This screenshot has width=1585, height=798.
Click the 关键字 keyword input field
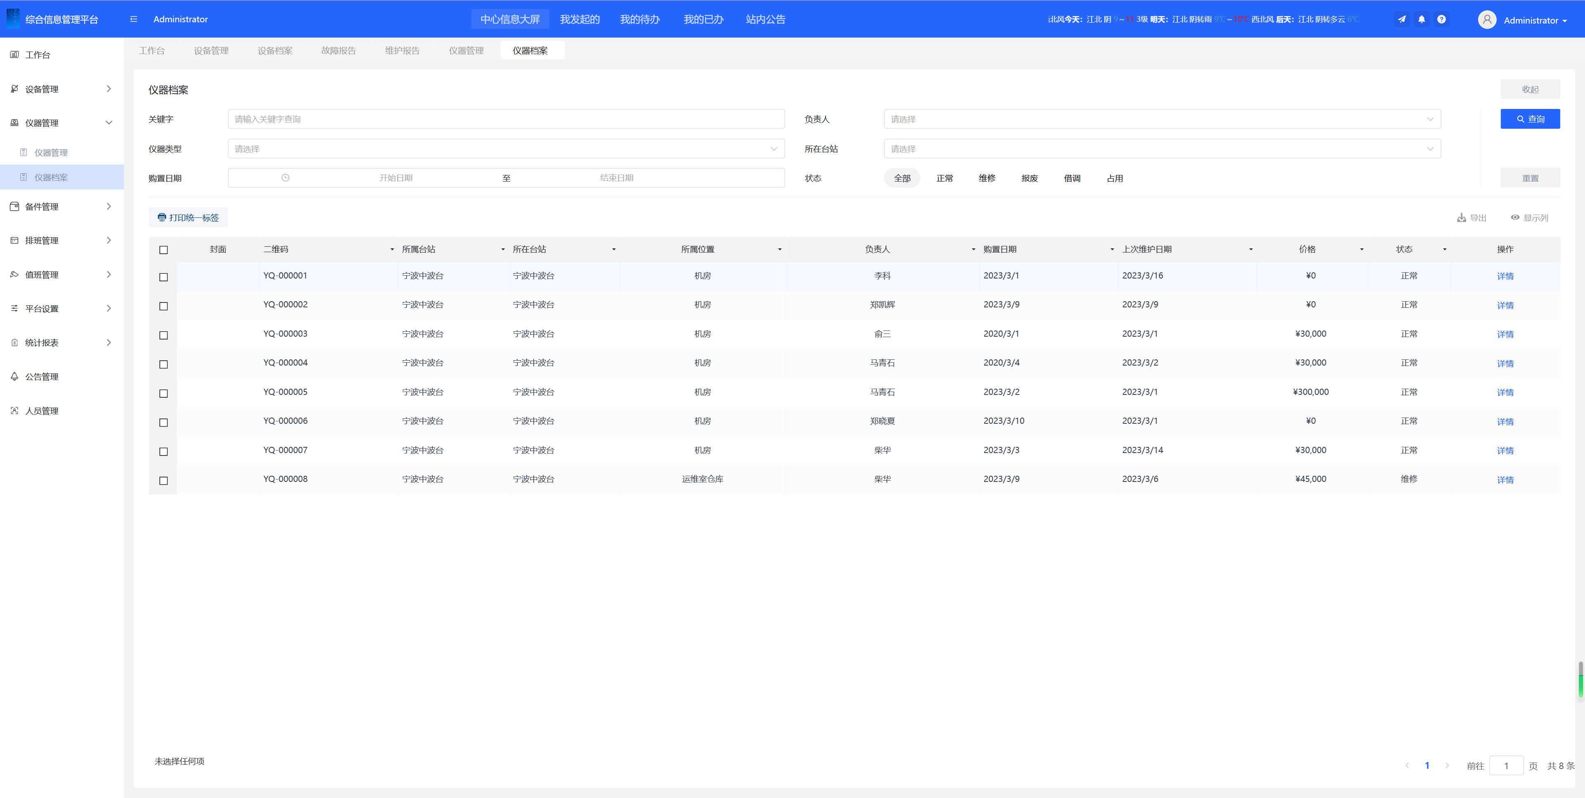(x=506, y=119)
